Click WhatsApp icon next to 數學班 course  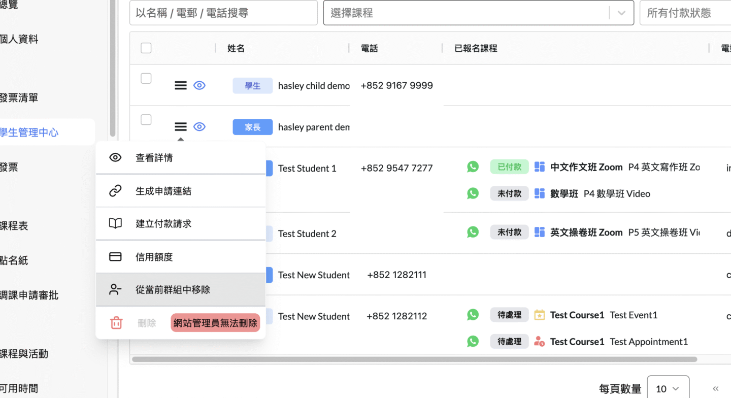[473, 193]
